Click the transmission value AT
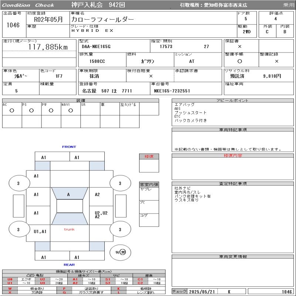The height and width of the screenshot is (296, 296). [x=192, y=61]
